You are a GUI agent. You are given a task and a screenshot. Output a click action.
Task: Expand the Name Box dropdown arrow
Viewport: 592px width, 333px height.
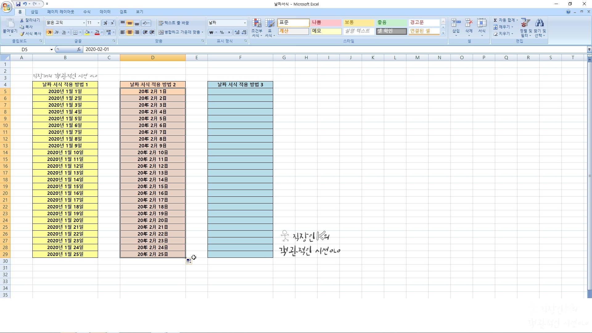pyautogui.click(x=51, y=49)
